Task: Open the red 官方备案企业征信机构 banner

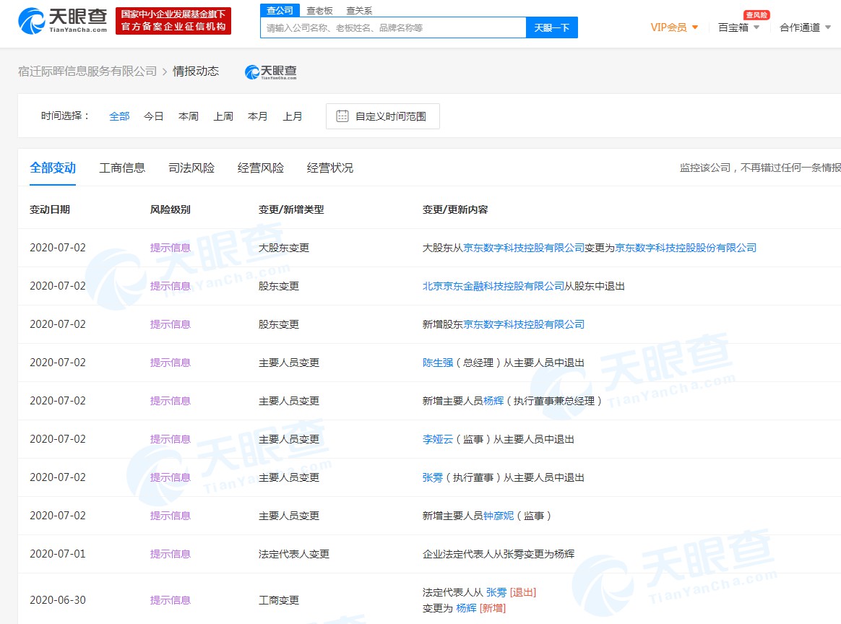Action: 173,21
